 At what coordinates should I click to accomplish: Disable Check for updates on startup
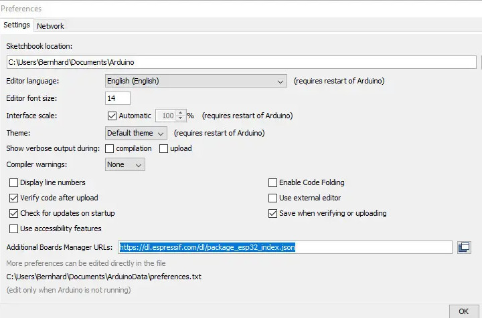[14, 213]
